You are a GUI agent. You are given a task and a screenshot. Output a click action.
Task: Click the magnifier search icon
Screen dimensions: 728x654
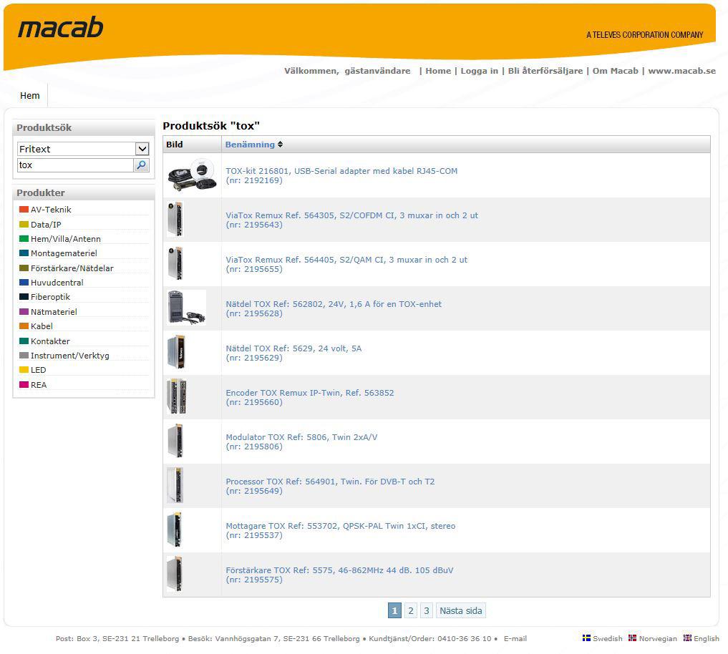[141, 165]
